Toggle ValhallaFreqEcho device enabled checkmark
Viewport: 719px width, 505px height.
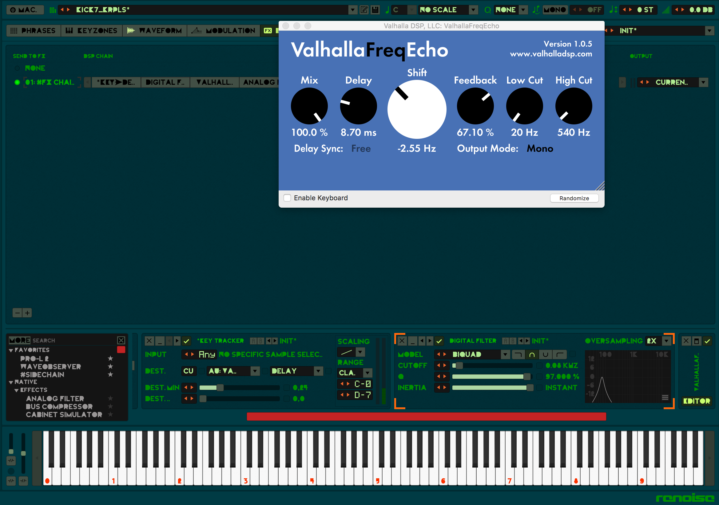[x=707, y=341]
